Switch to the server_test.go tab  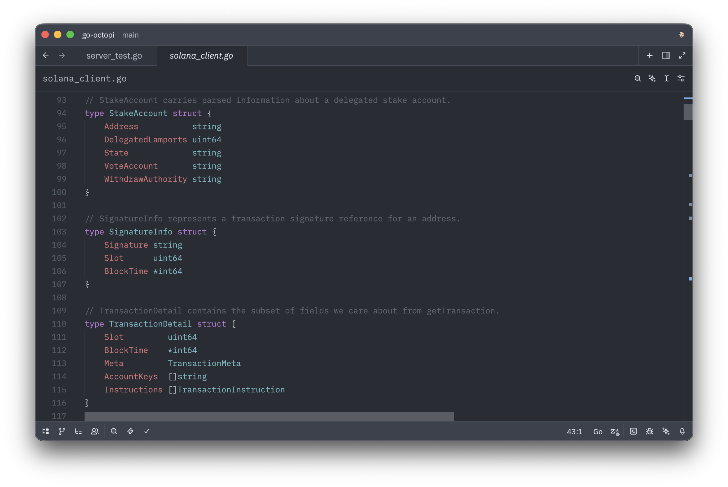coord(114,55)
